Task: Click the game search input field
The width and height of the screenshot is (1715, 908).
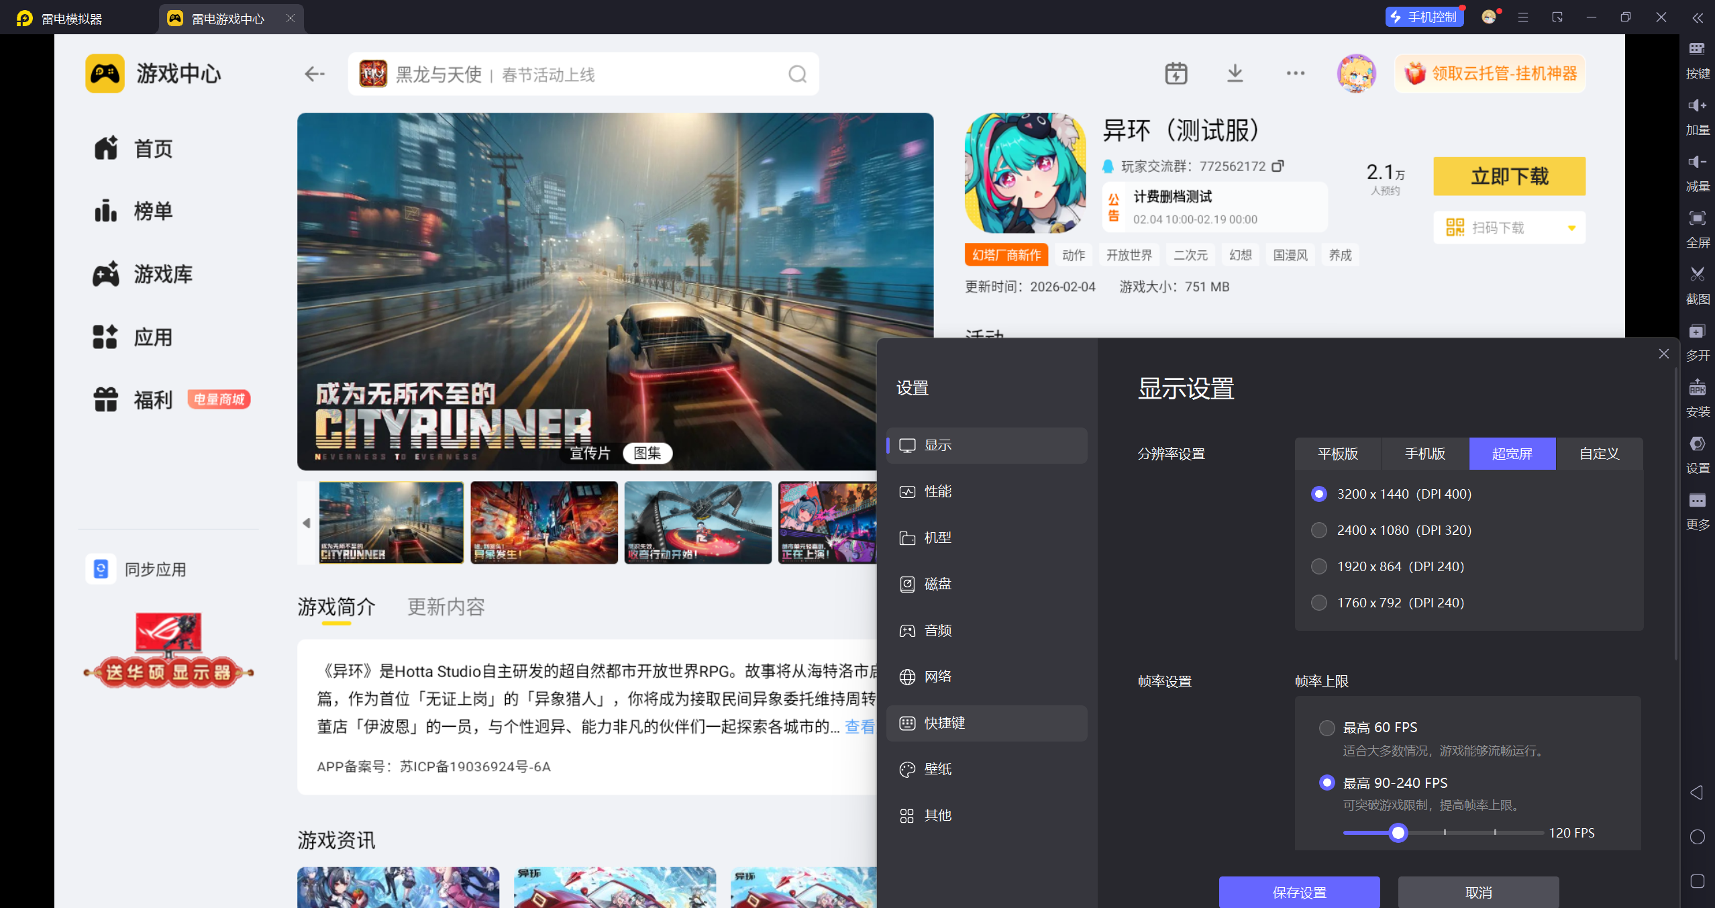Action: click(x=584, y=74)
